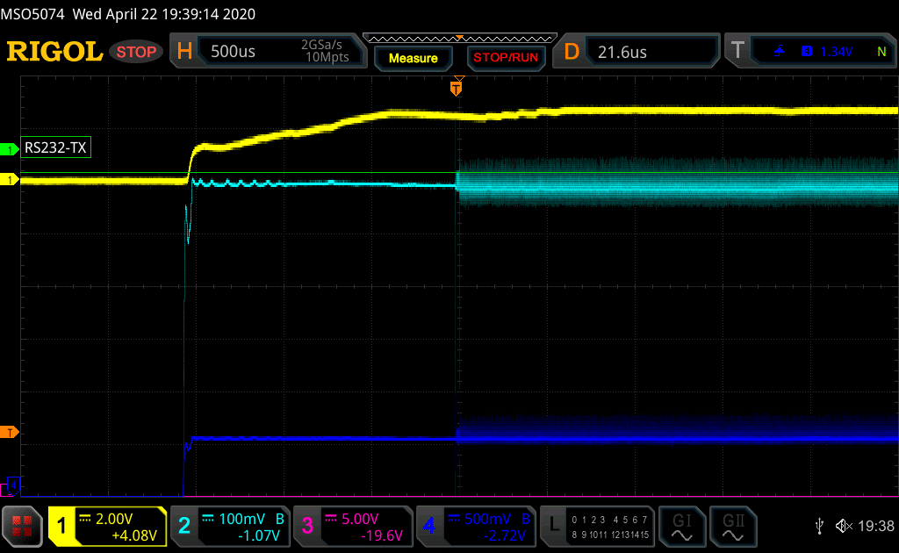Click the GII waveform generator icon
The height and width of the screenshot is (553, 899).
[731, 526]
